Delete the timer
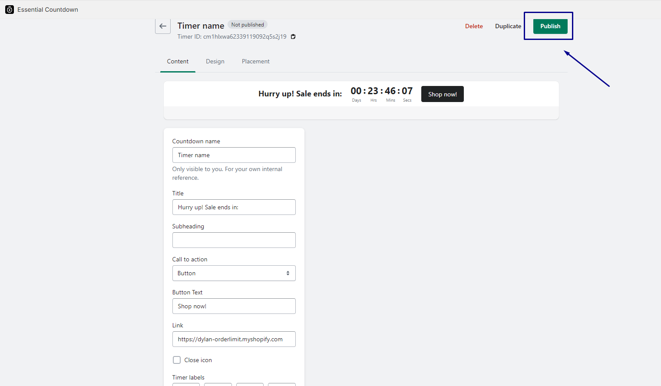This screenshot has height=386, width=661. [x=474, y=26]
